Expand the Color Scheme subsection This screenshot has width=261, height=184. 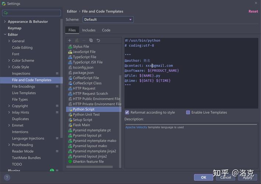tap(9, 60)
